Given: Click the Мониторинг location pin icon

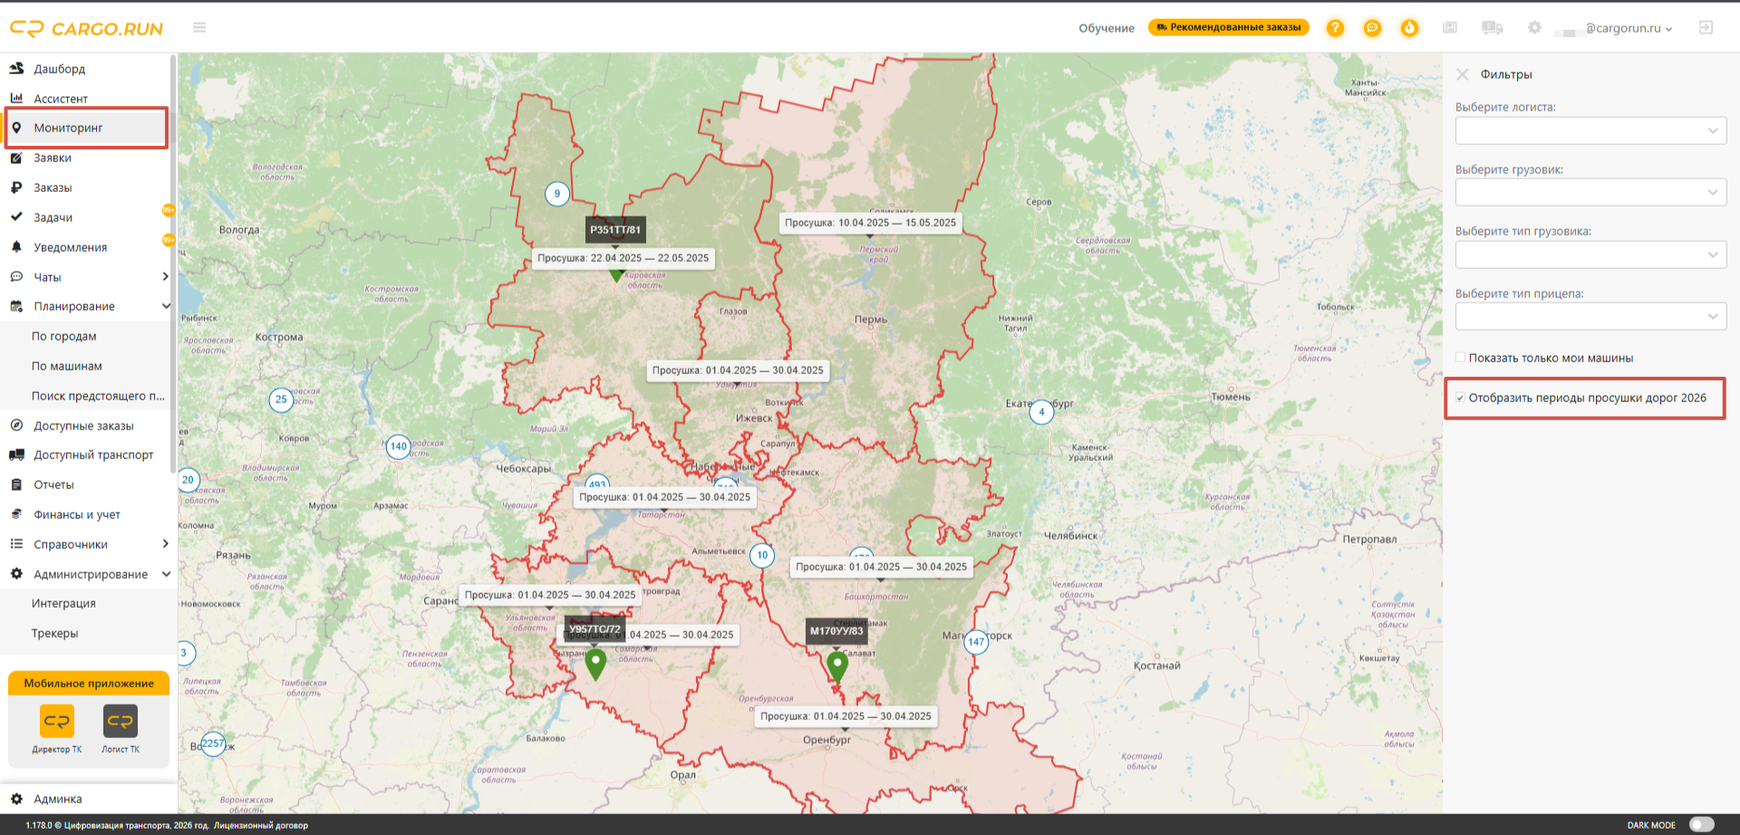Looking at the screenshot, I should click(x=16, y=128).
